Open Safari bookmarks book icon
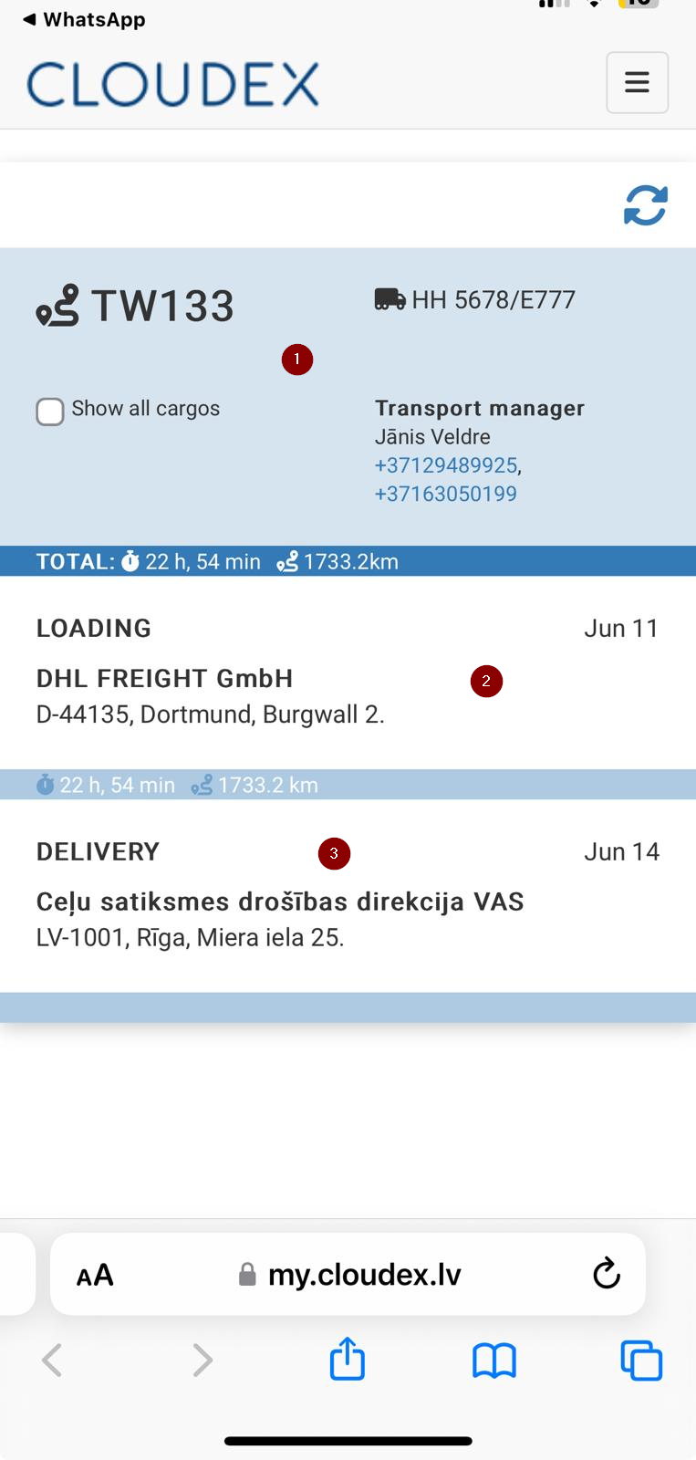 click(494, 1361)
